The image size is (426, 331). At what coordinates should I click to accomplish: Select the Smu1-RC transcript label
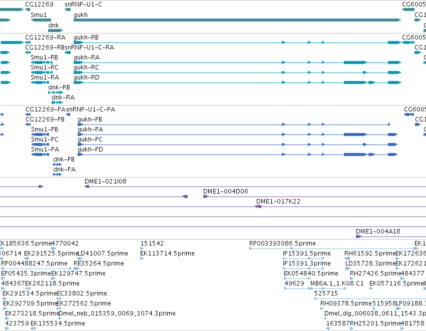click(x=44, y=67)
